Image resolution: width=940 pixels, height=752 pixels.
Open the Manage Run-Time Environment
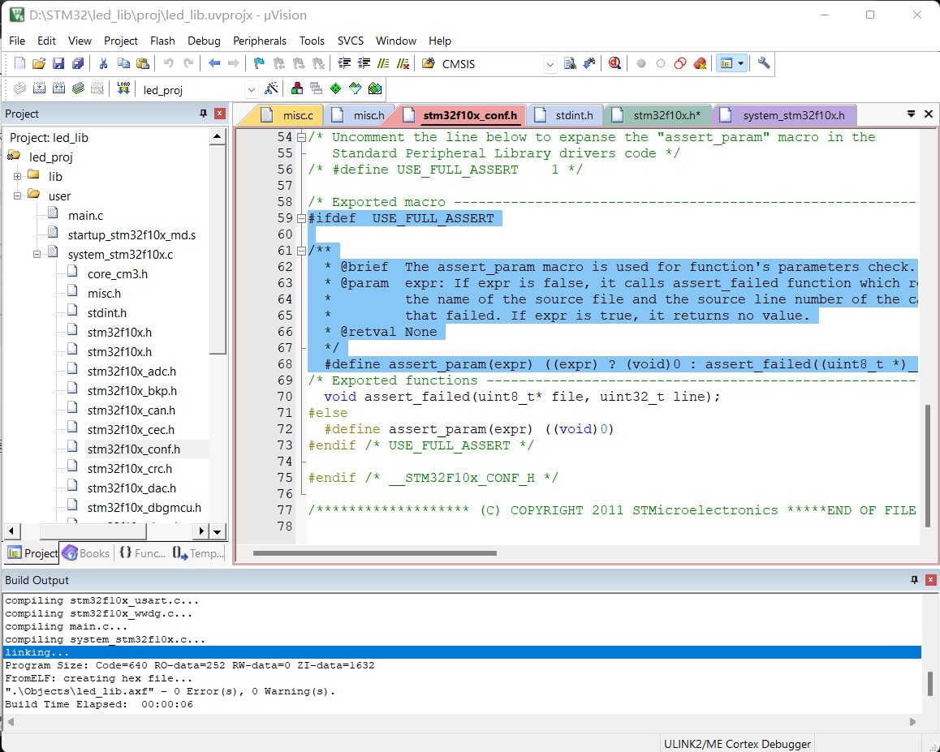[334, 88]
